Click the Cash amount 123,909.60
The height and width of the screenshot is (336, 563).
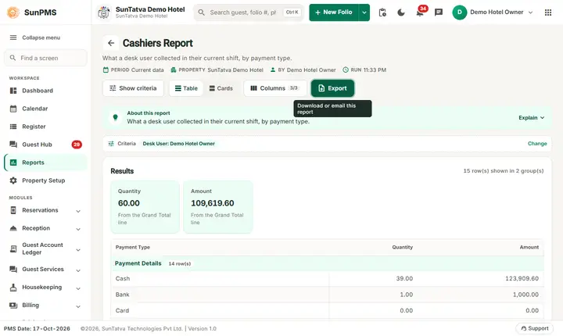(x=522, y=278)
